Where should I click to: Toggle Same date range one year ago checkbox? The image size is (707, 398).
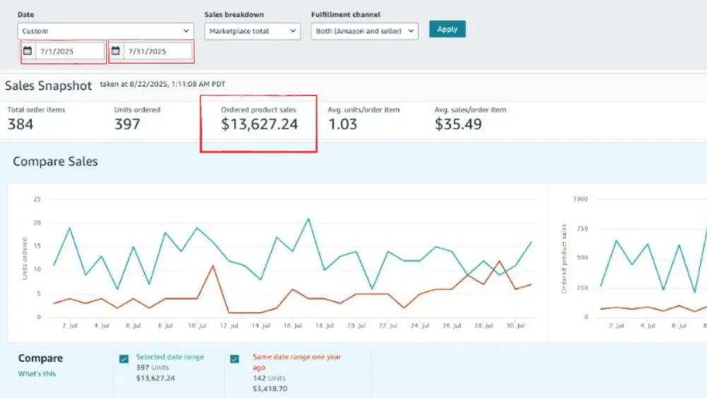(x=236, y=359)
